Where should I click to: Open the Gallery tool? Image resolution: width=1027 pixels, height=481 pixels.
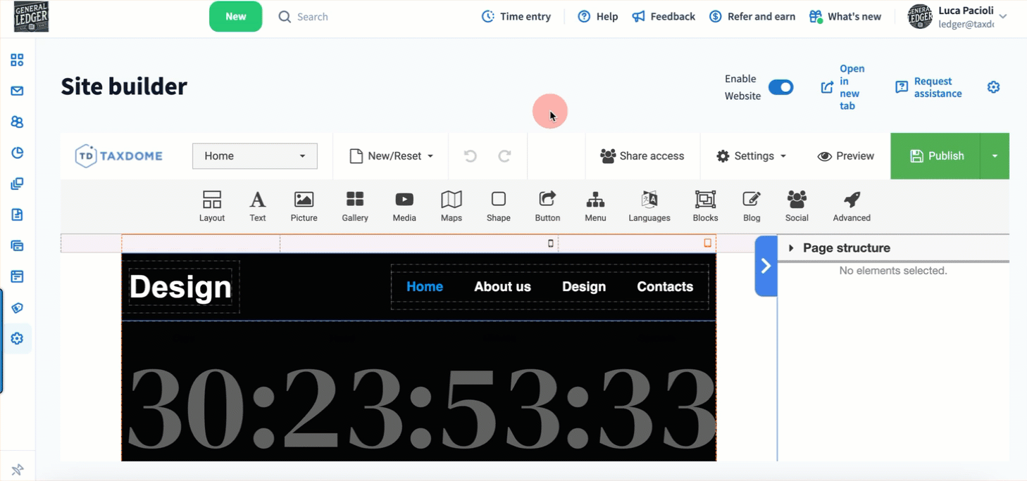(x=355, y=206)
